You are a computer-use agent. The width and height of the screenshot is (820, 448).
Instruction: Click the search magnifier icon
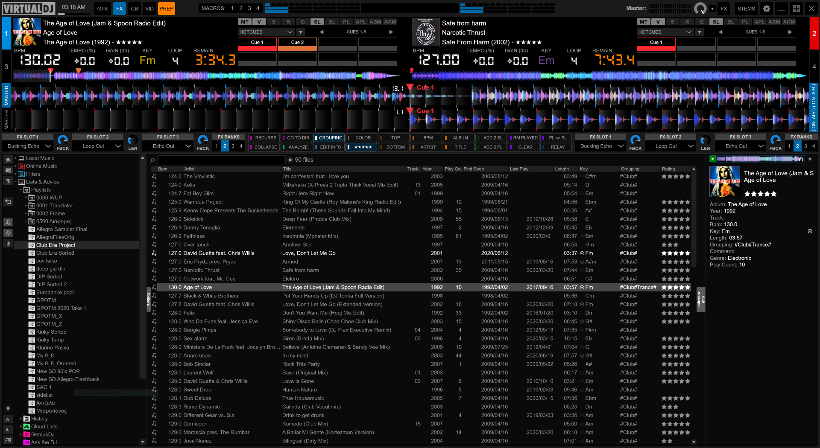152,160
